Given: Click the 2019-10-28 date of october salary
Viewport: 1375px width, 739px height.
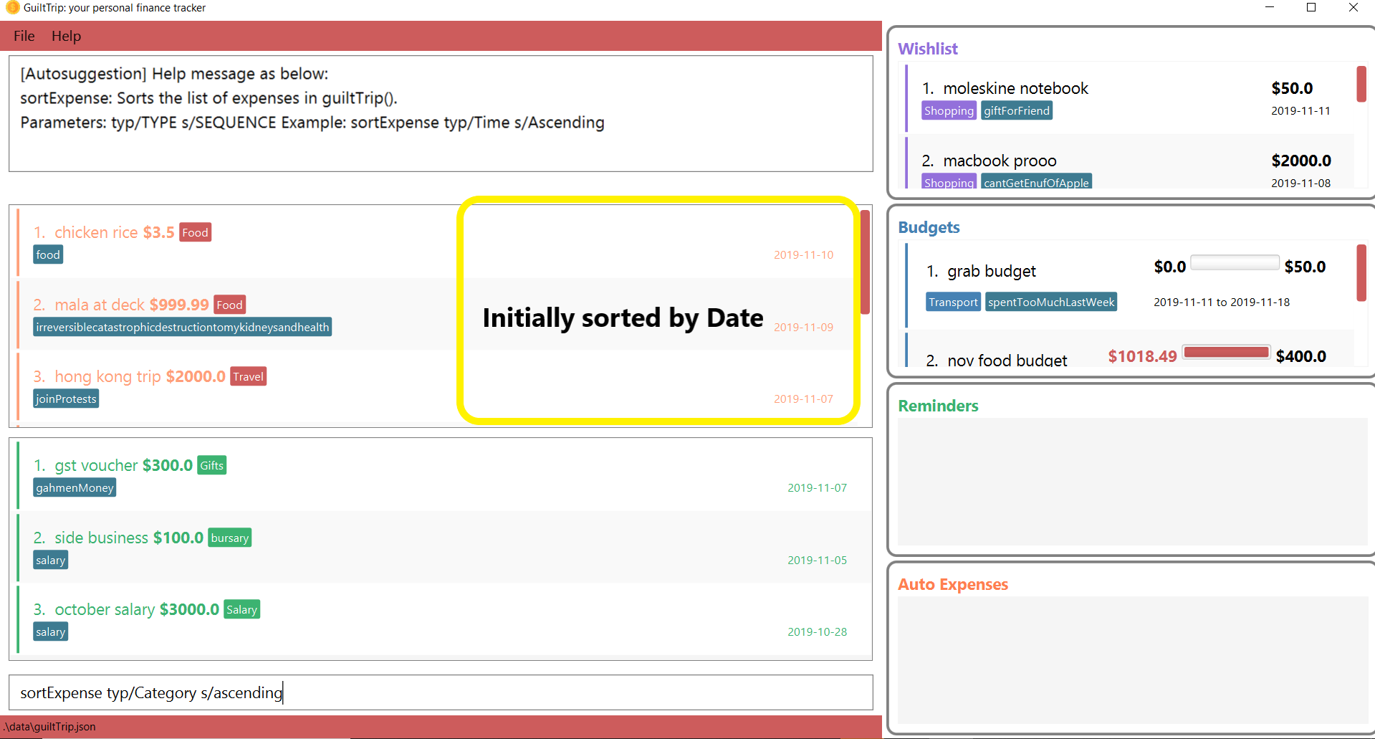Looking at the screenshot, I should pyautogui.click(x=817, y=631).
